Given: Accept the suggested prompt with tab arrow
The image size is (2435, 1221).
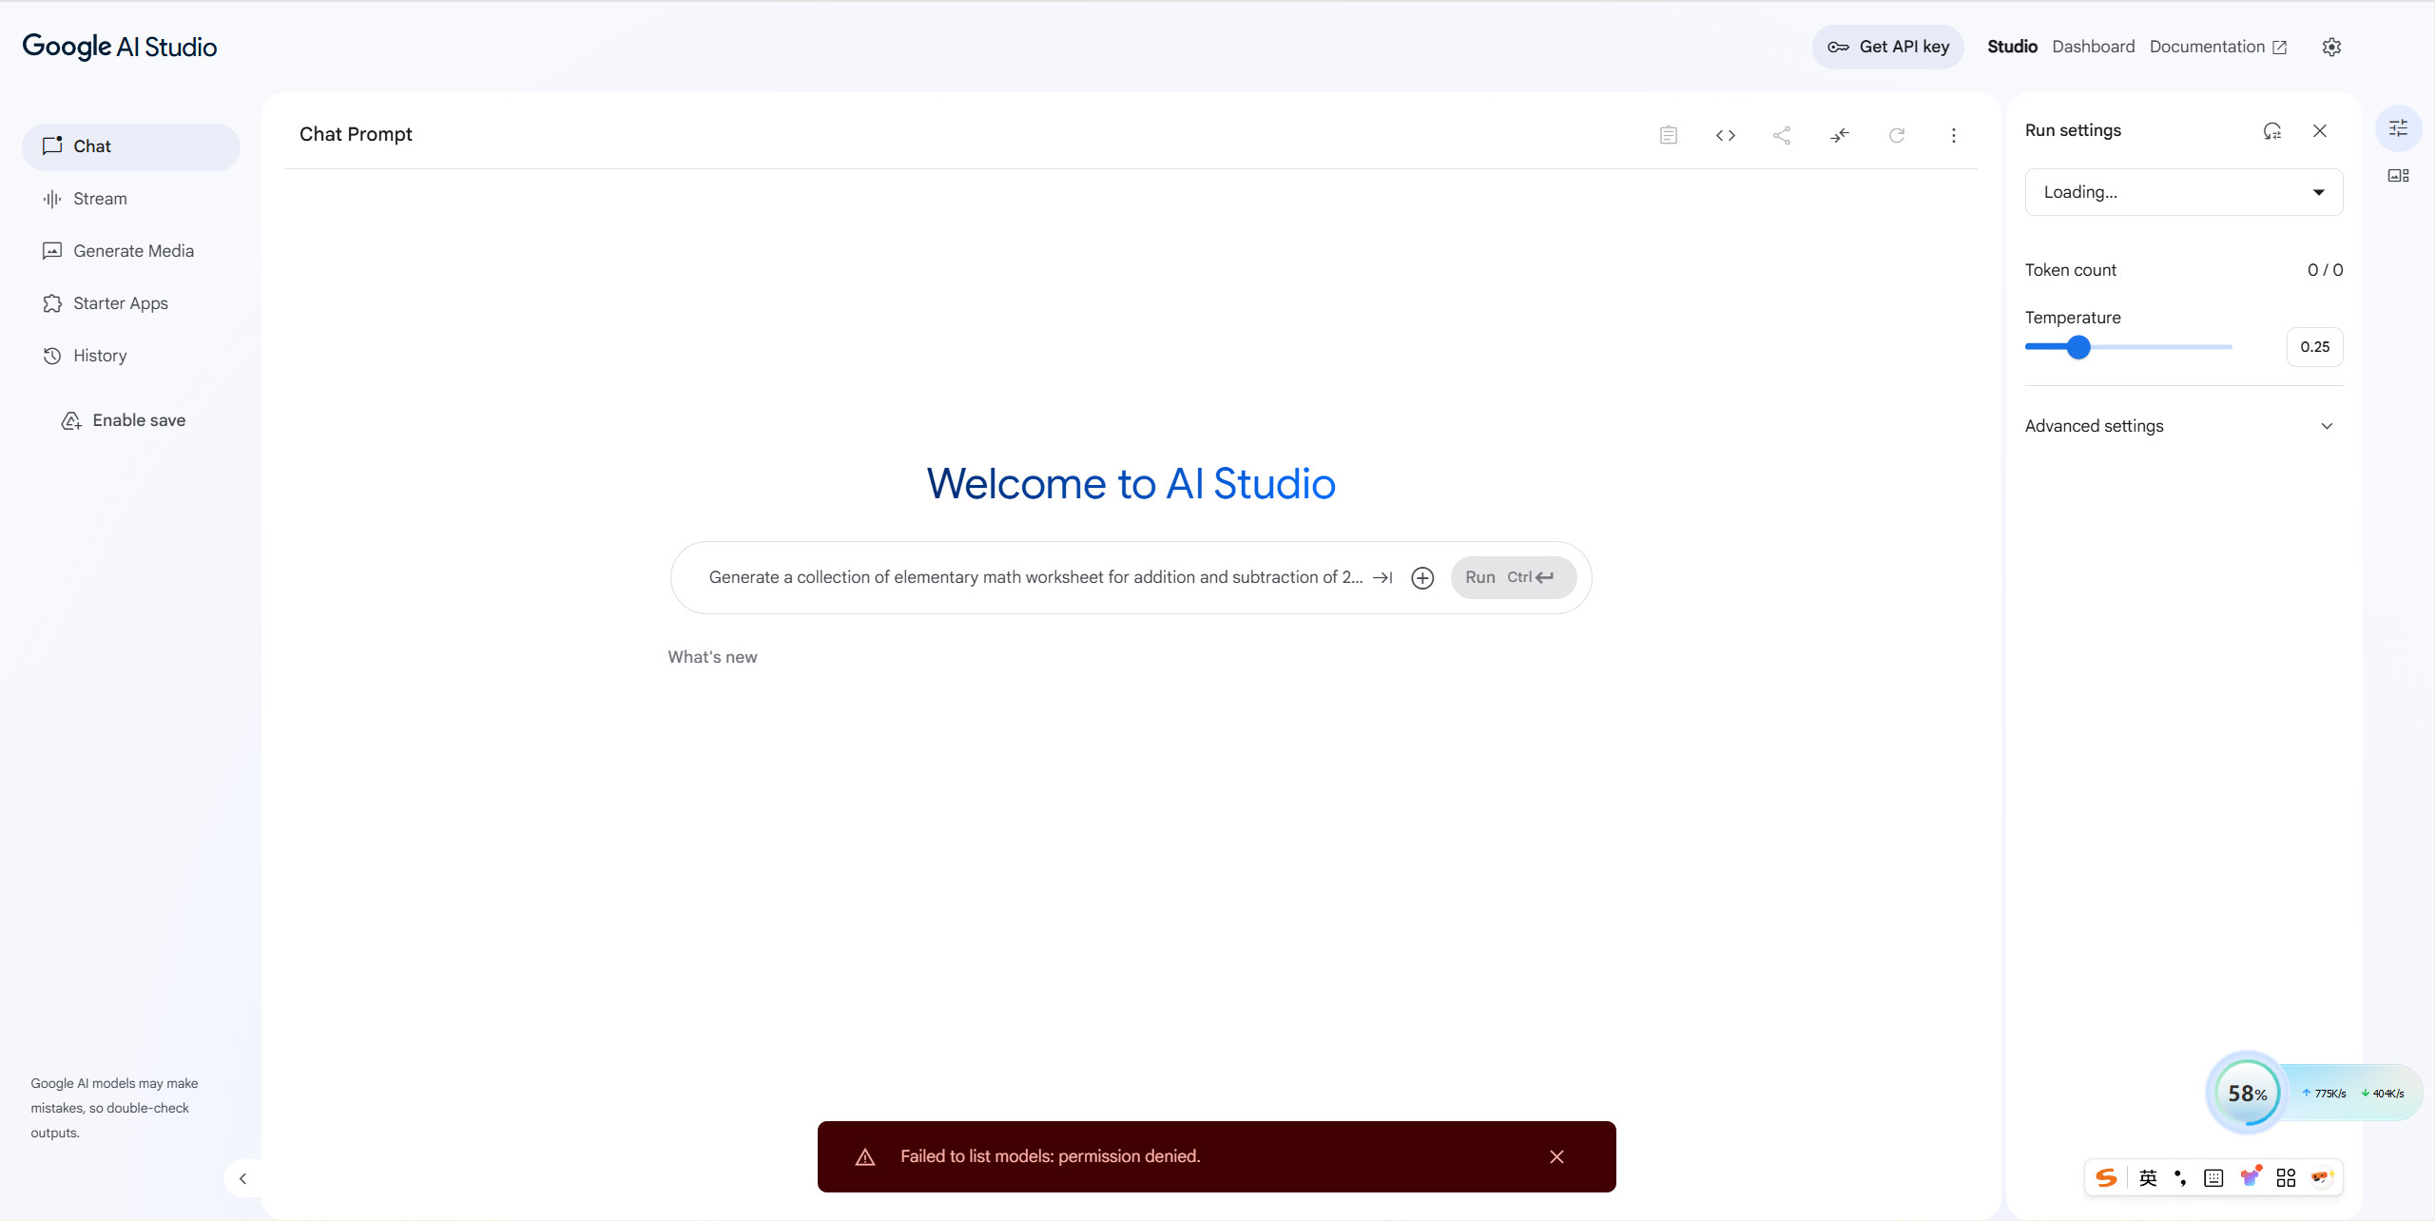Looking at the screenshot, I should tap(1382, 577).
